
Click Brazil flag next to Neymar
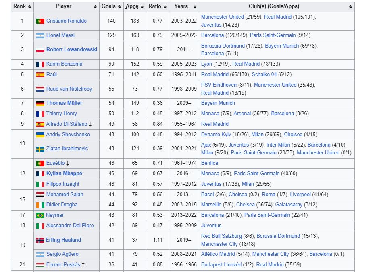click(40, 215)
